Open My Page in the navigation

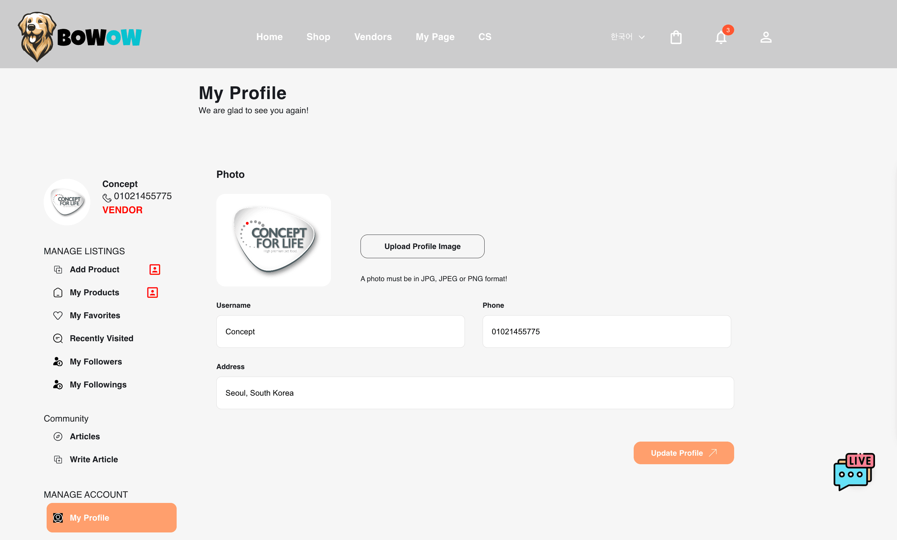(435, 37)
